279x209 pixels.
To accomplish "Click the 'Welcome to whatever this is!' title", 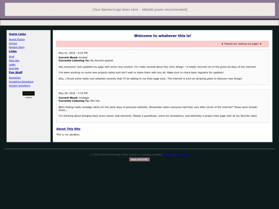I will [162, 36].
